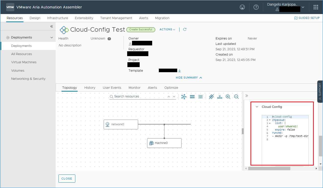Click the CLOSE button

coord(67,178)
